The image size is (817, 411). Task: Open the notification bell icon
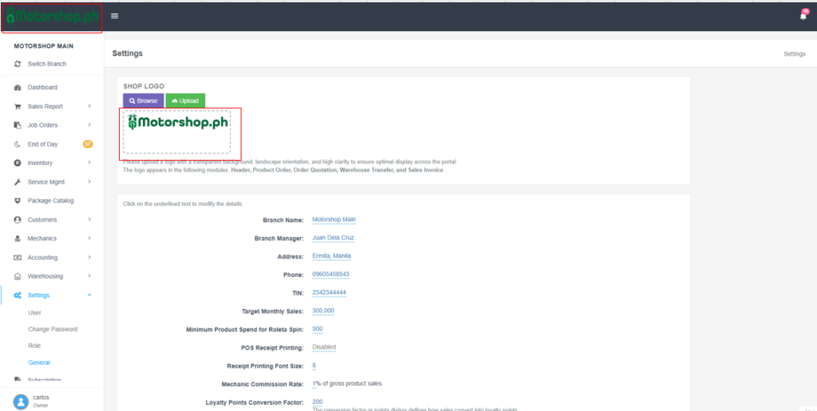(x=803, y=16)
